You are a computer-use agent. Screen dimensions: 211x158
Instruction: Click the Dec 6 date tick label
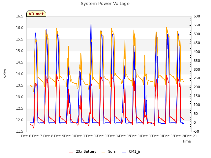pyautogui.click(x=26, y=136)
